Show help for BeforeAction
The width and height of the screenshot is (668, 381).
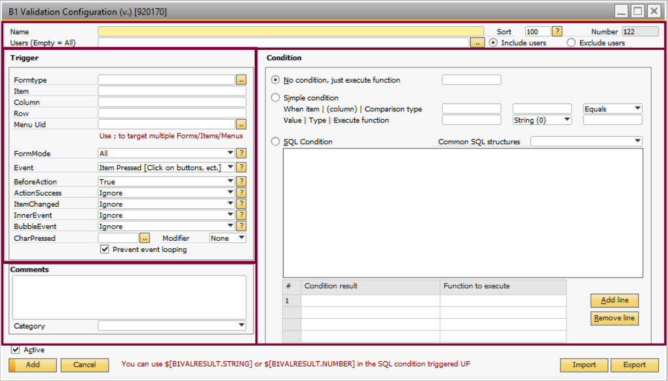tap(241, 181)
